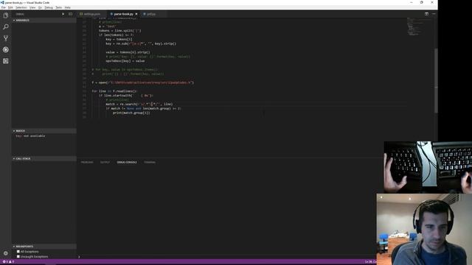The width and height of the screenshot is (472, 265).
Task: Click the editor vertical scrollbar
Action: [436, 80]
